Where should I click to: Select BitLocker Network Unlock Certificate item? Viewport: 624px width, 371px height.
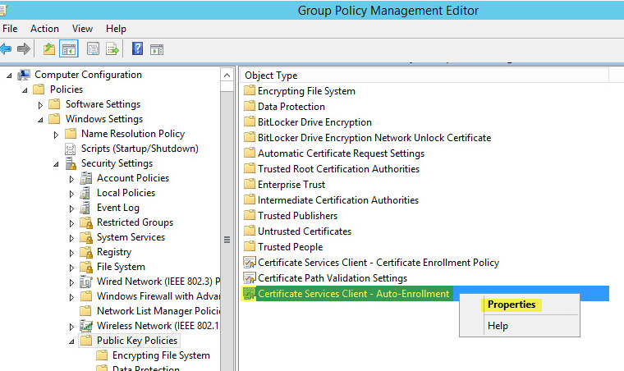click(374, 138)
